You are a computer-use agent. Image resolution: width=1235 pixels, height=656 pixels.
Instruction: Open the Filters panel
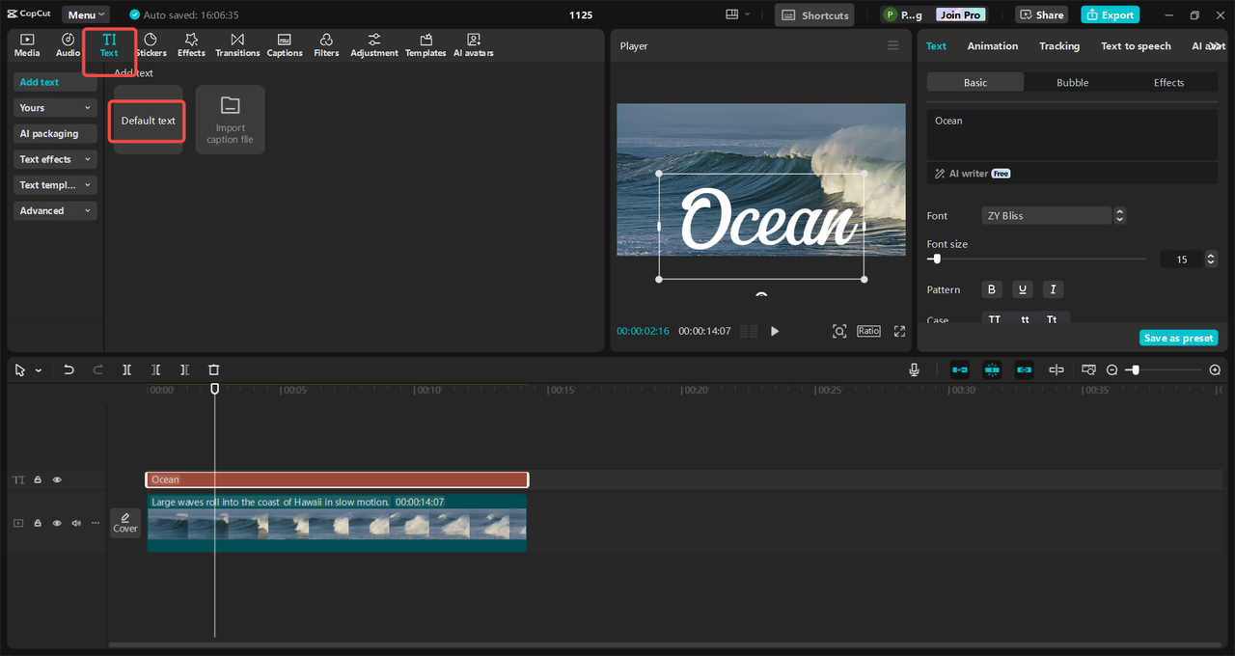tap(326, 45)
